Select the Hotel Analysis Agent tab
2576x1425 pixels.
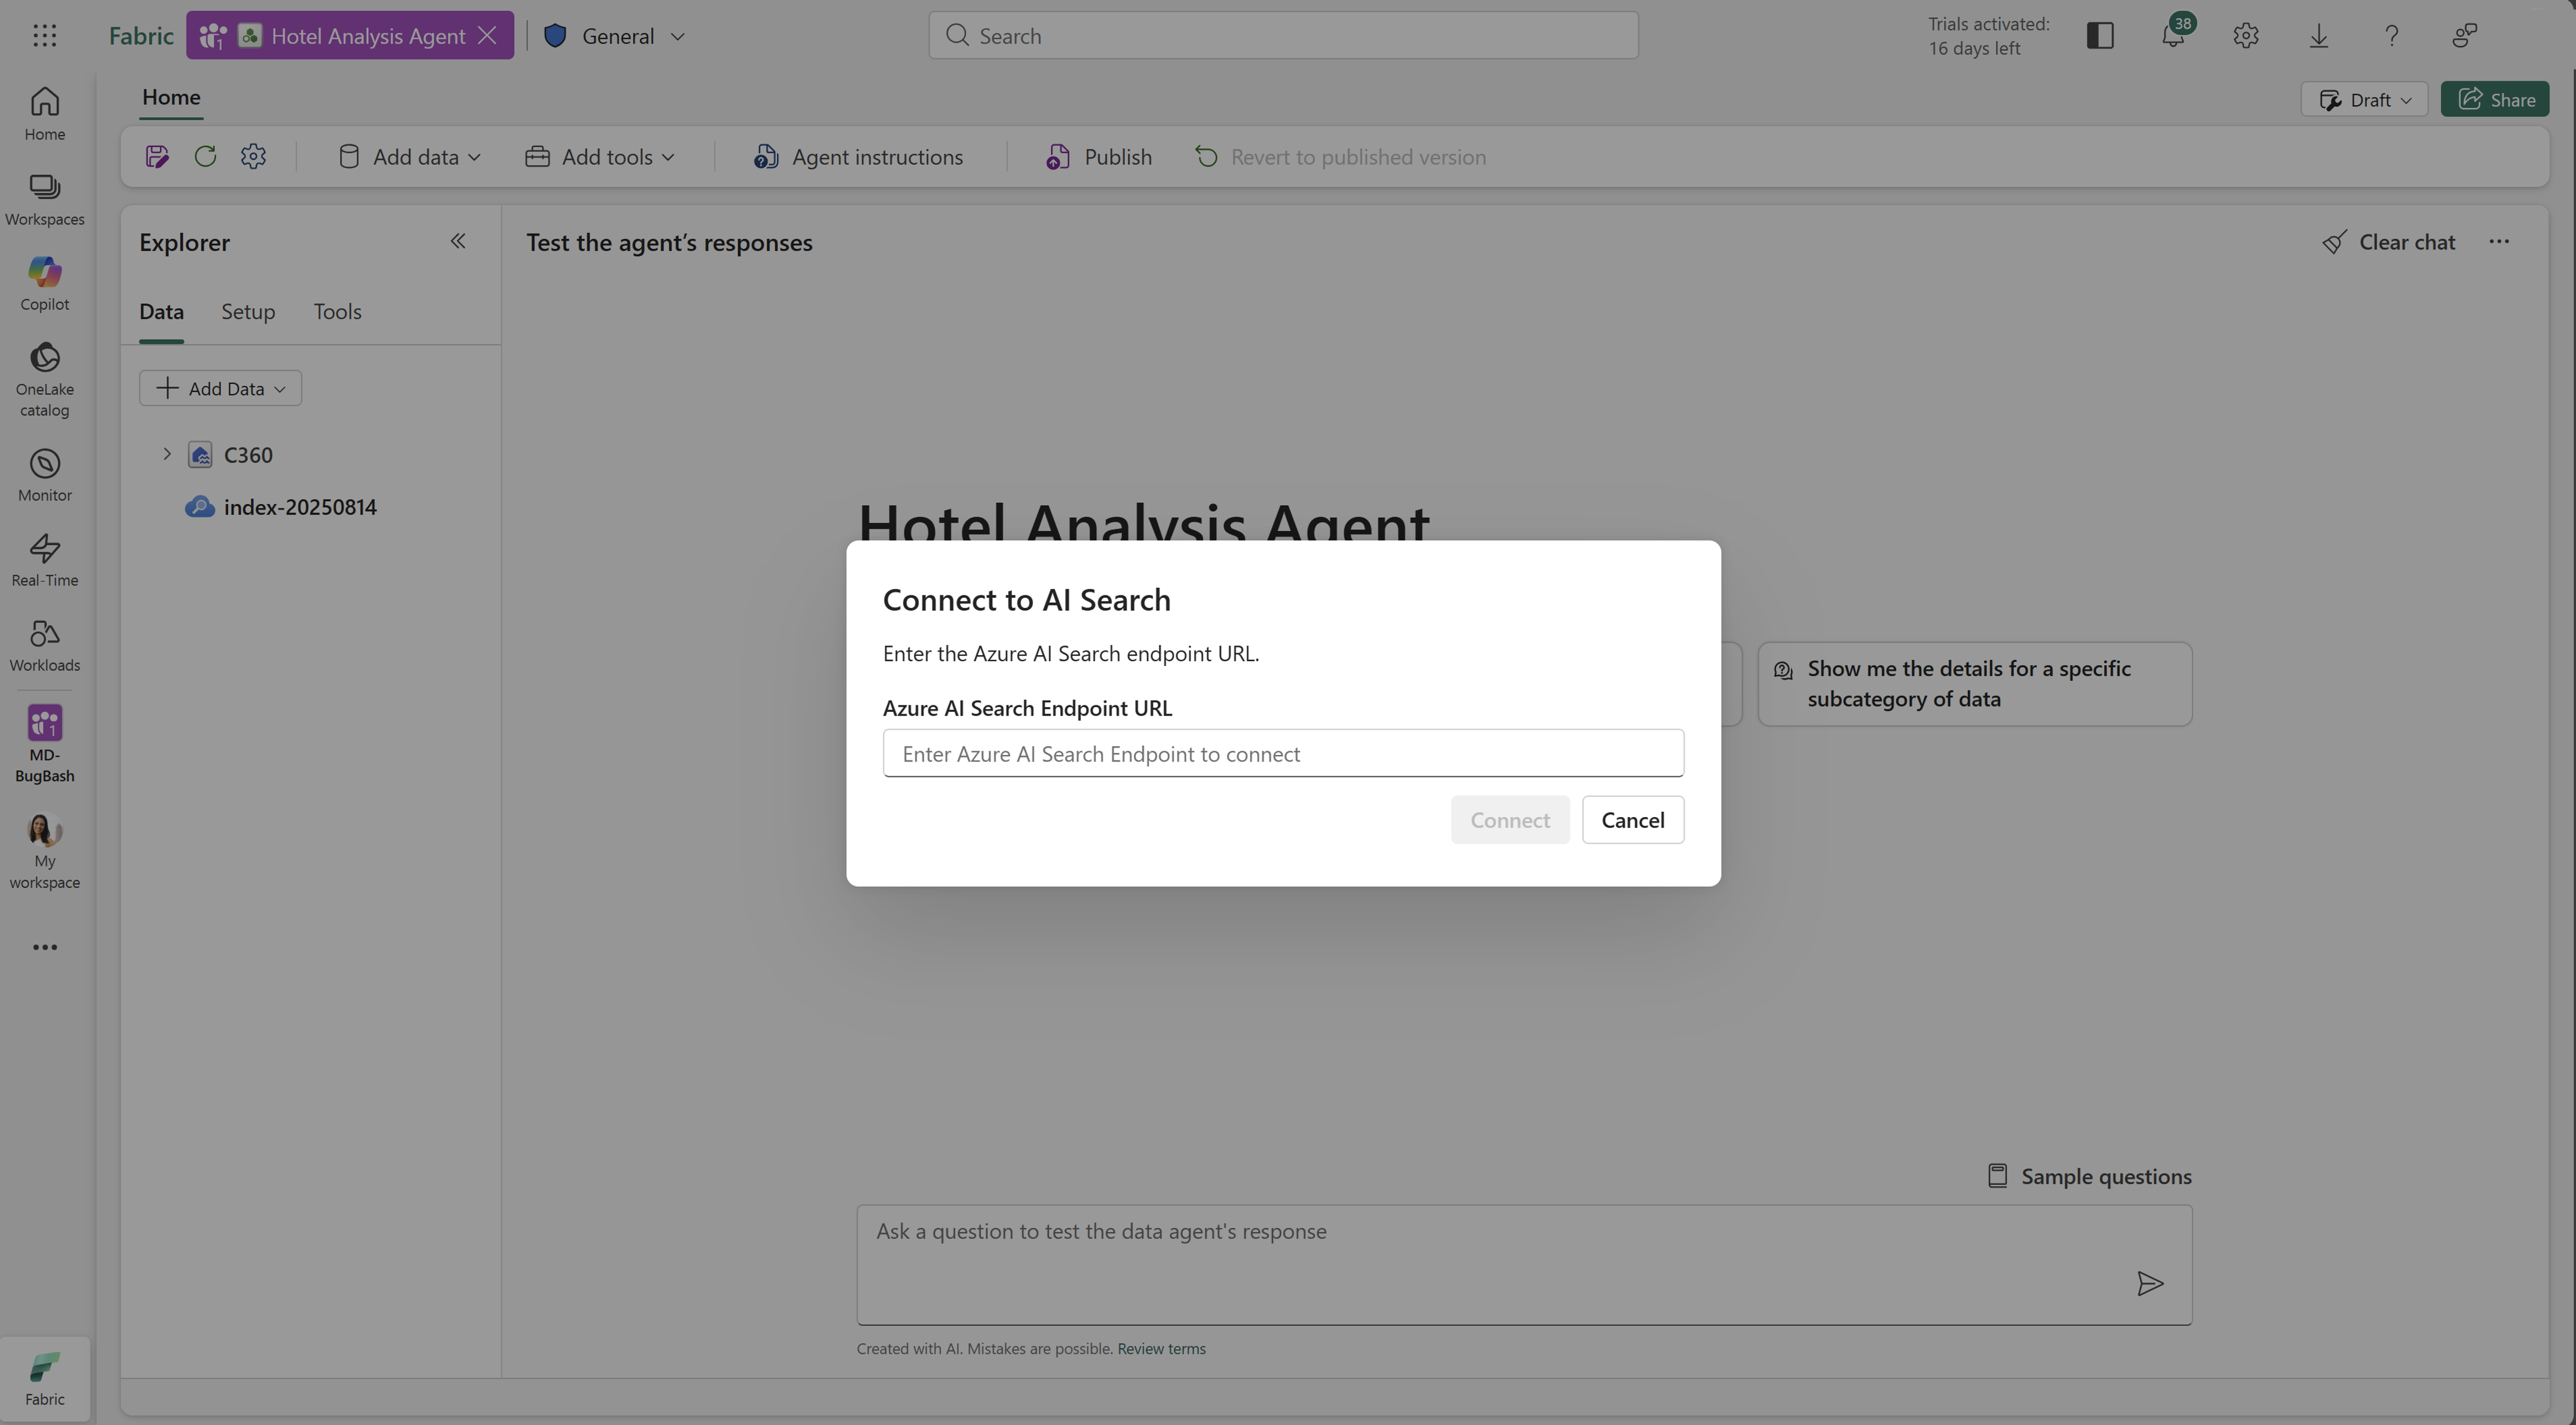(x=350, y=36)
